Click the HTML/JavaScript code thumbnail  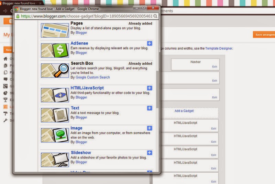[55, 95]
